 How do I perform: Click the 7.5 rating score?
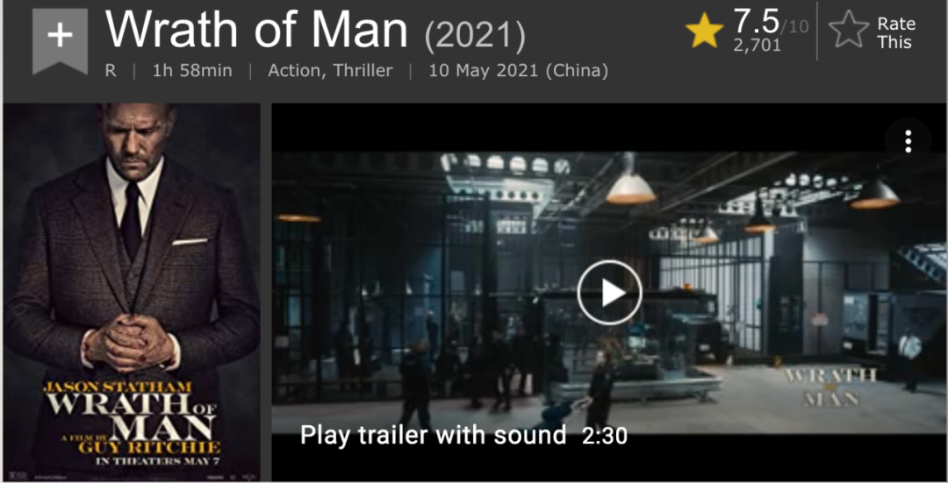pos(757,22)
